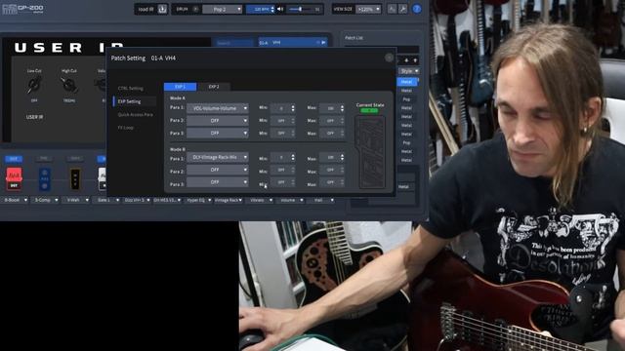Click the expression pedal image under Current State
This screenshot has width=625, height=351.
tap(370, 152)
